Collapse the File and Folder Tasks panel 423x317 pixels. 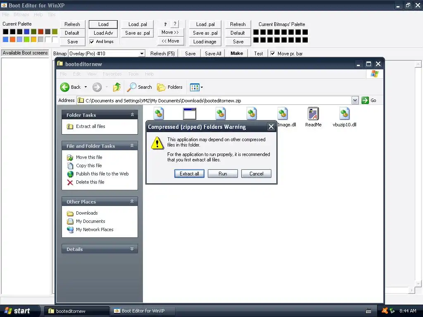[x=132, y=146]
